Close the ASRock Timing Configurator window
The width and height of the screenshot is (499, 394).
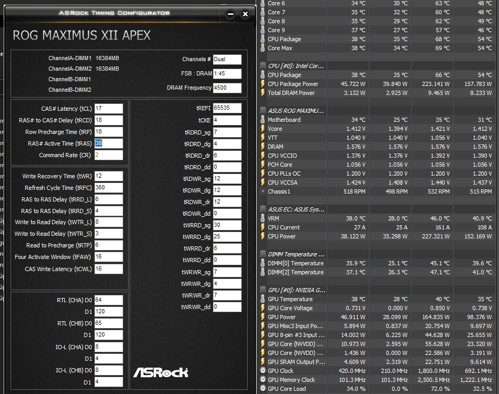245,14
